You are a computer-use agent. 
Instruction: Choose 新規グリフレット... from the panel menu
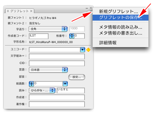coord(121,12)
